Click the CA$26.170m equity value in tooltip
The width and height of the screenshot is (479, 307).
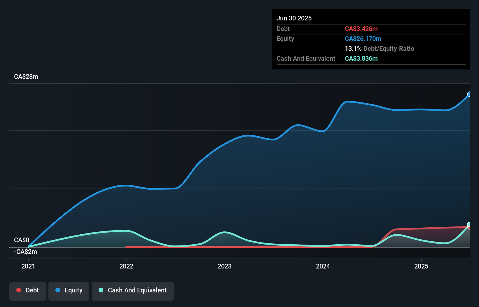point(363,39)
